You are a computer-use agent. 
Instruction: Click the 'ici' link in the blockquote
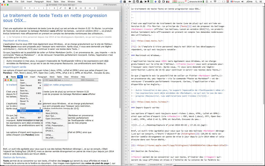pyautogui.click(x=105, y=63)
